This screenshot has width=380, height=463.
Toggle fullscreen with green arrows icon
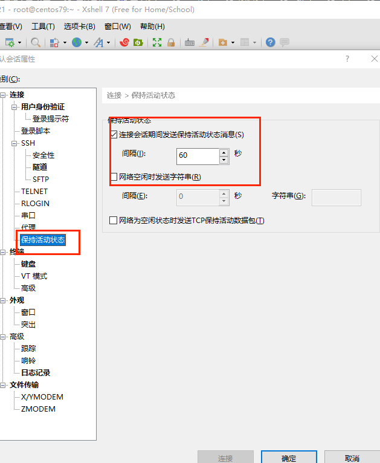(x=157, y=42)
